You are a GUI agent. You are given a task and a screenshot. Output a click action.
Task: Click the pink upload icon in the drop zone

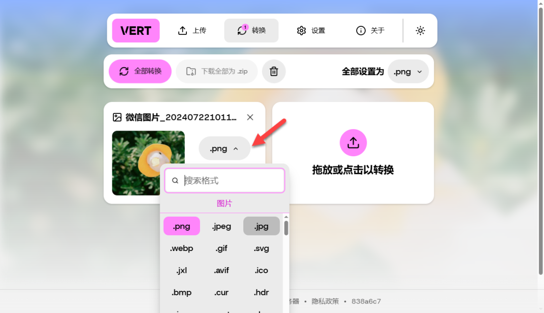tap(353, 142)
